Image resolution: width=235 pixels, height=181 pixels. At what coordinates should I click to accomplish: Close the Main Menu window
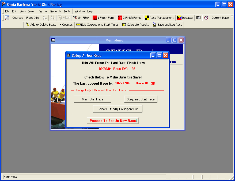point(181,40)
